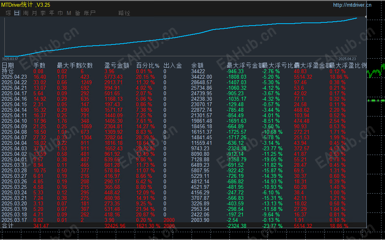385x240 pixels.
Task: Open the 账户 account tab
Action: click(90, 13)
